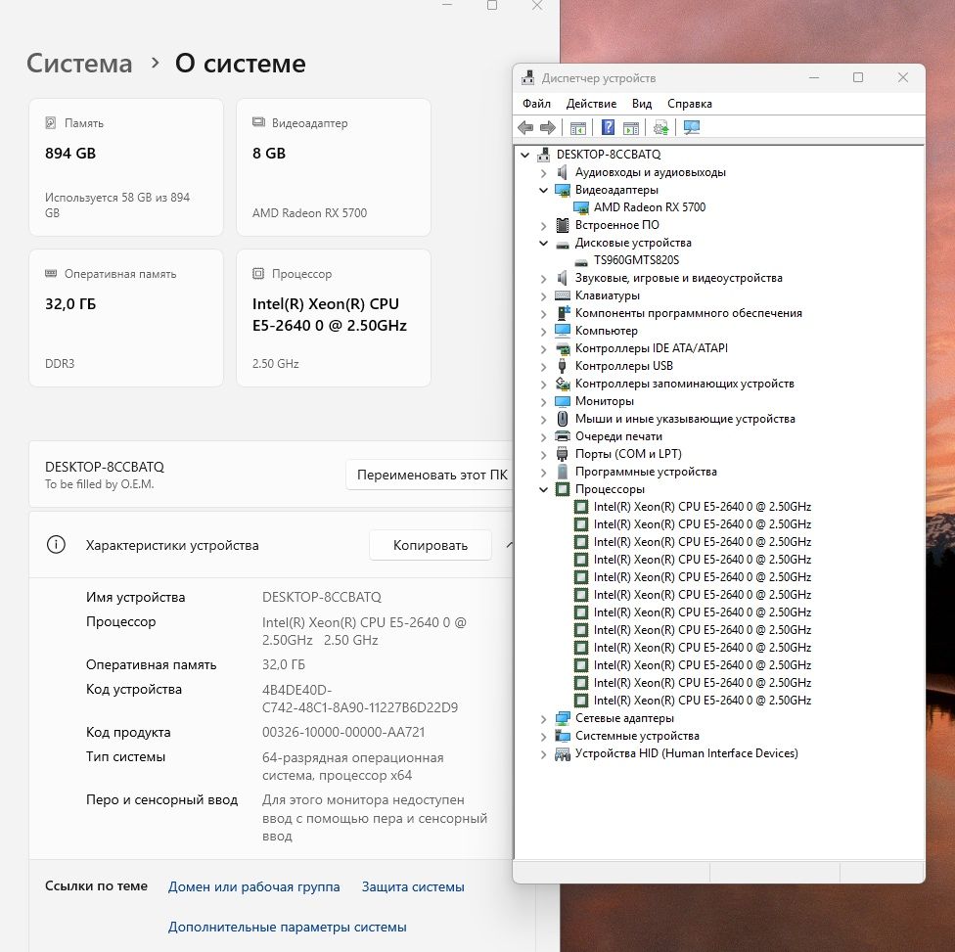Open the Вид menu
The width and height of the screenshot is (955, 952).
coord(641,104)
